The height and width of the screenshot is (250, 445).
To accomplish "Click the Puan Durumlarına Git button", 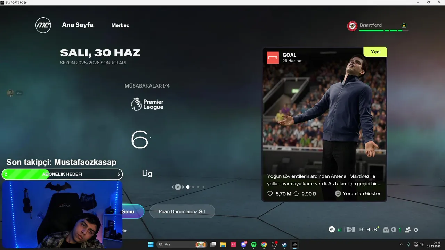I will [x=182, y=211].
